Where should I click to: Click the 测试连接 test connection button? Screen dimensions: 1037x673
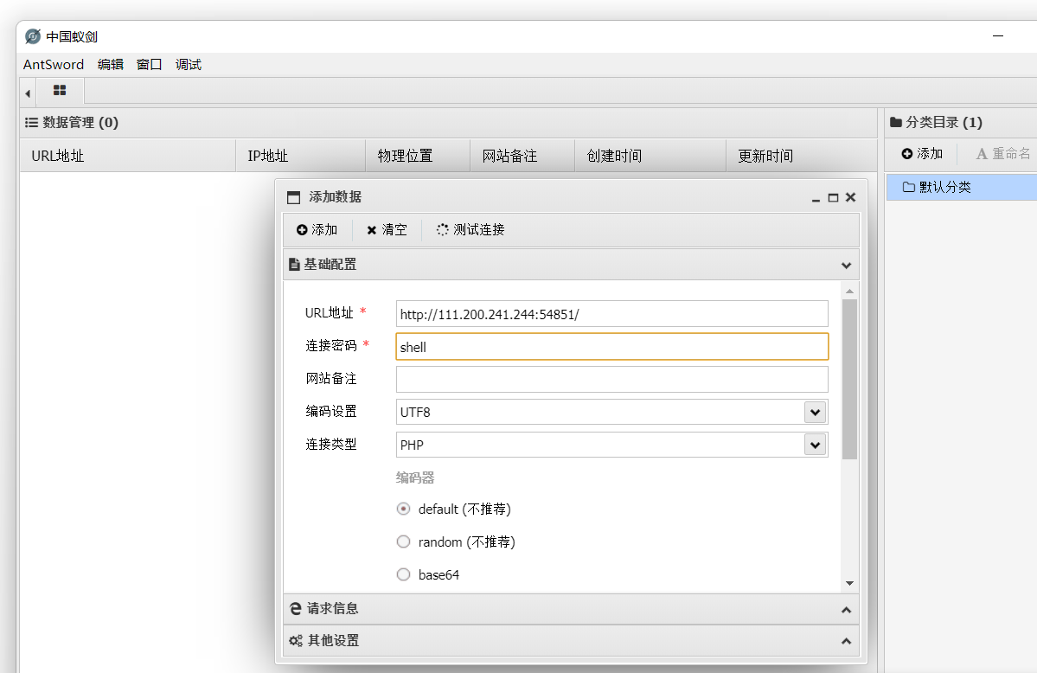click(x=470, y=229)
